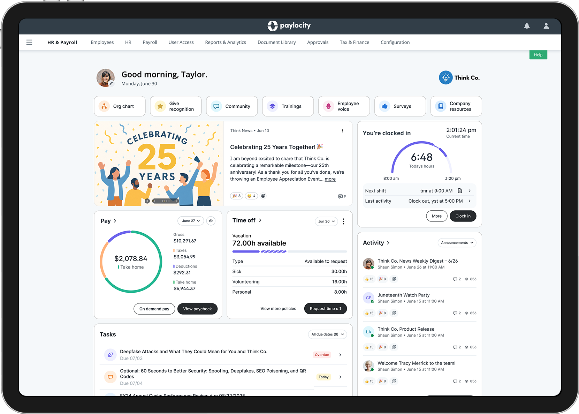The image size is (579, 414).
Task: Click the vacation hours progress bar
Action: tap(289, 251)
